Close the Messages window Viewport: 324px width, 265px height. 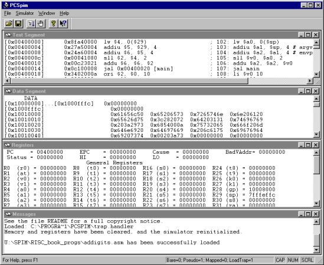click(316, 214)
